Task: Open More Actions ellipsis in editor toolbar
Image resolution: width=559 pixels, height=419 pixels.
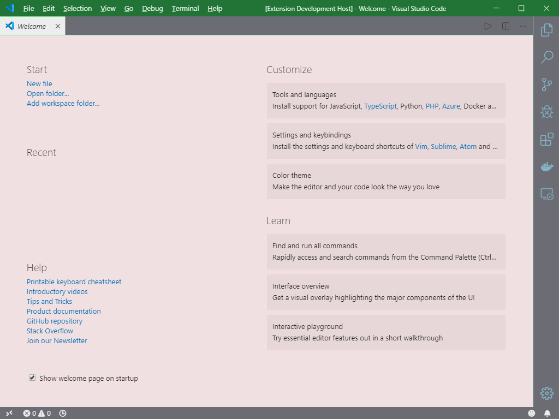Action: click(522, 26)
